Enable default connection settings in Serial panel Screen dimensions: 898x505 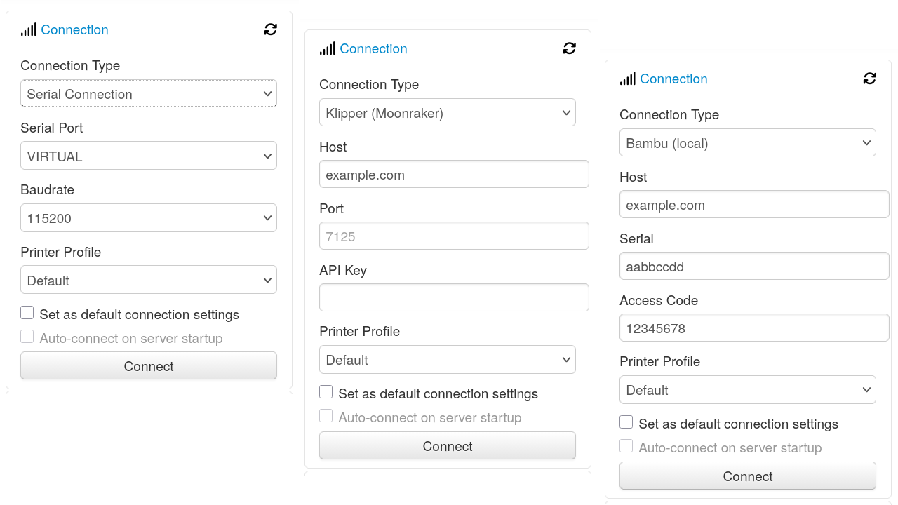tap(27, 313)
